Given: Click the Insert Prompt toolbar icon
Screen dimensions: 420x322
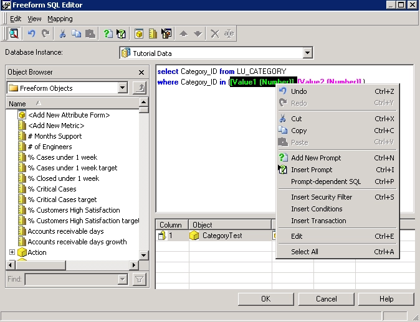Looking at the screenshot, I should [122, 34].
